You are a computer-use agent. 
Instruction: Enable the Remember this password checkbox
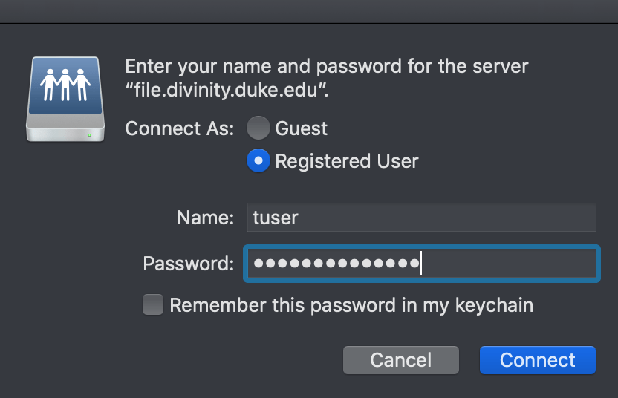pyautogui.click(x=153, y=304)
